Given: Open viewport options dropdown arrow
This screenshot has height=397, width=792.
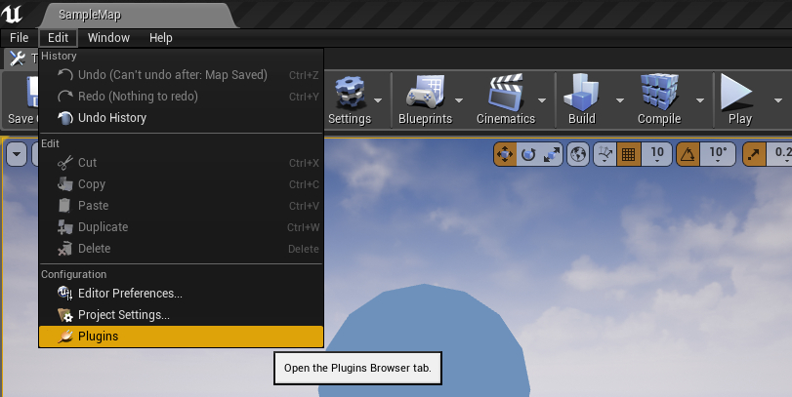Looking at the screenshot, I should pyautogui.click(x=17, y=154).
